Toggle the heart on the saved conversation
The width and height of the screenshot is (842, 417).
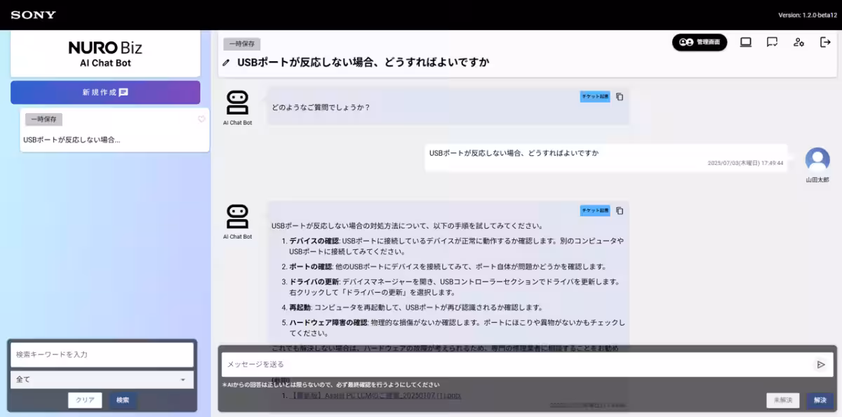(x=203, y=120)
